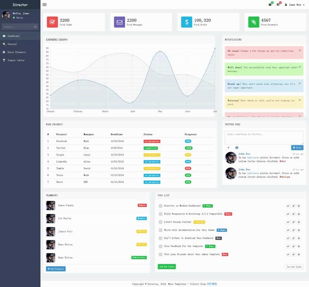This screenshot has width=309, height=287.
Task: Click the edit pencil for Latest Design Concept
Action: click(x=293, y=222)
